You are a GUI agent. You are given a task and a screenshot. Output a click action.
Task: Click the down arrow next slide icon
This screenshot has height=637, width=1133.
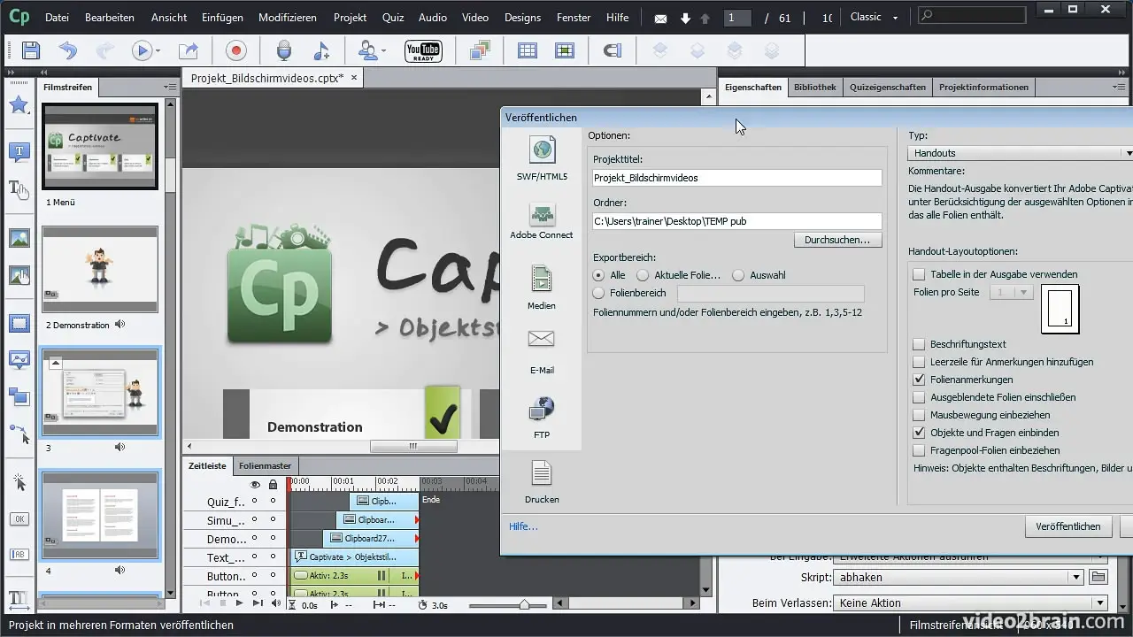(685, 18)
